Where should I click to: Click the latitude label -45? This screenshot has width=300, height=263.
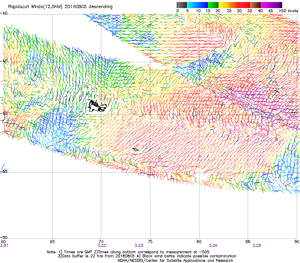click(x=4, y=61)
